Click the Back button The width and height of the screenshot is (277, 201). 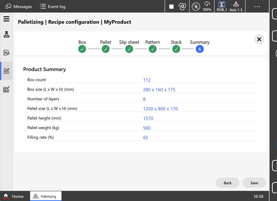click(x=228, y=183)
